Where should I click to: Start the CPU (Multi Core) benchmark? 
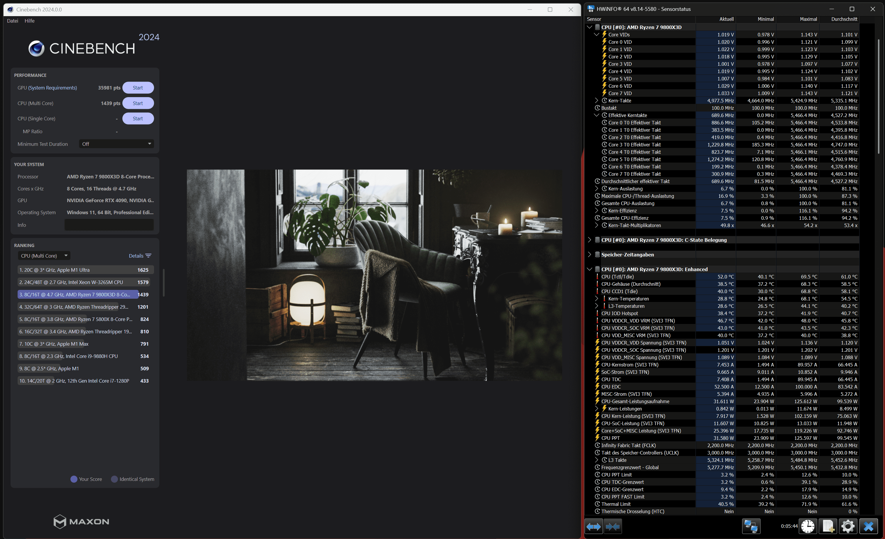point(138,103)
